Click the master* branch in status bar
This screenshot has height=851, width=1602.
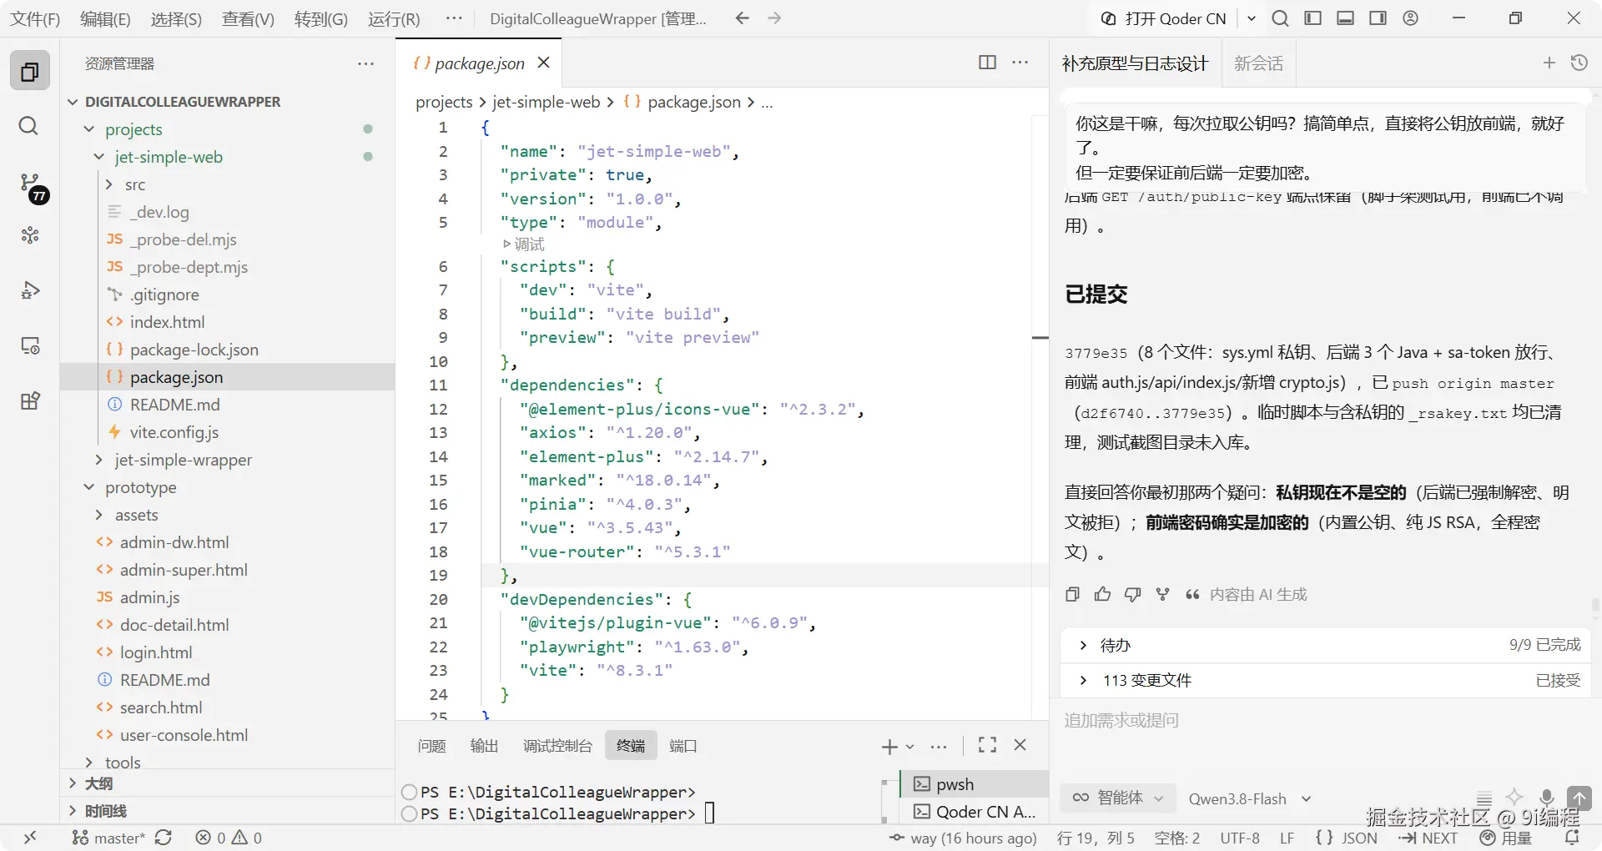[108, 838]
